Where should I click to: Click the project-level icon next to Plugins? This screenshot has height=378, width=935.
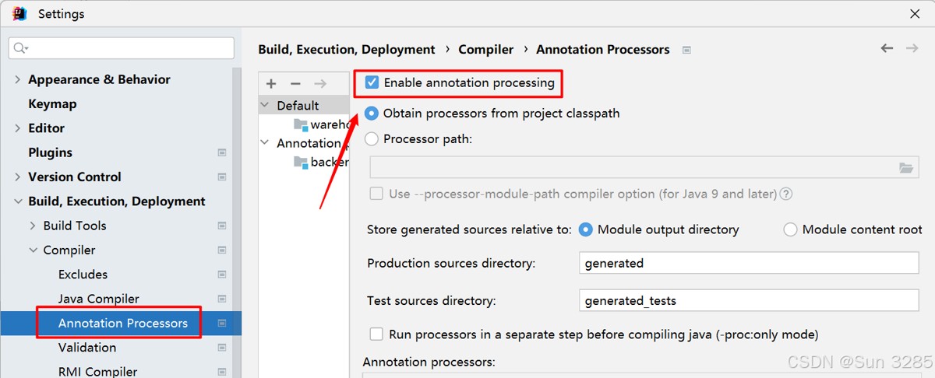coord(222,153)
